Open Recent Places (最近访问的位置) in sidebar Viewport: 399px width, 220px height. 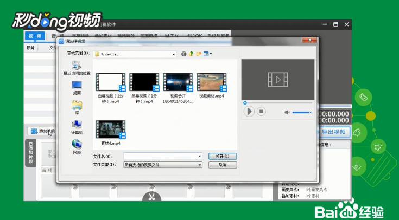pos(77,68)
